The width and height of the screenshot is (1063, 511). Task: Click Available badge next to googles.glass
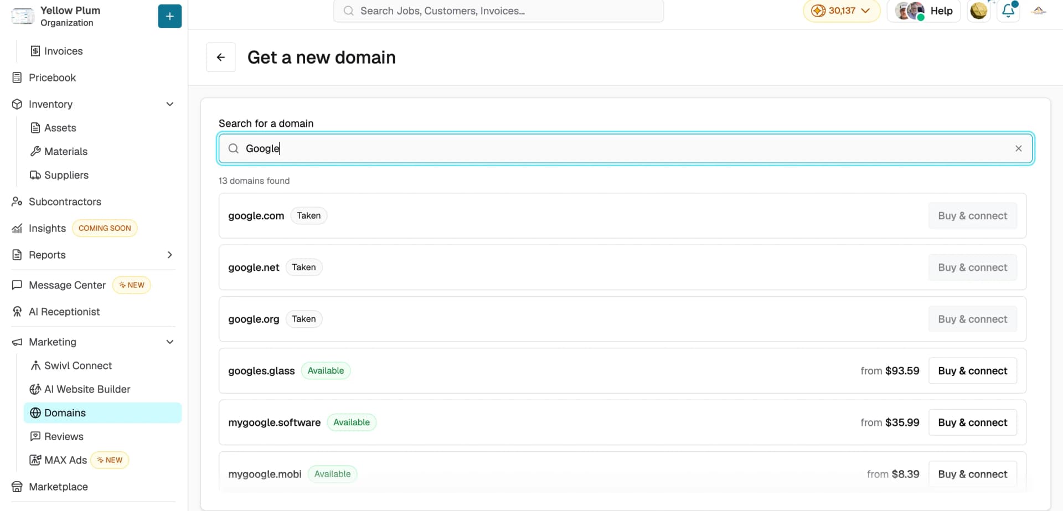coord(326,371)
